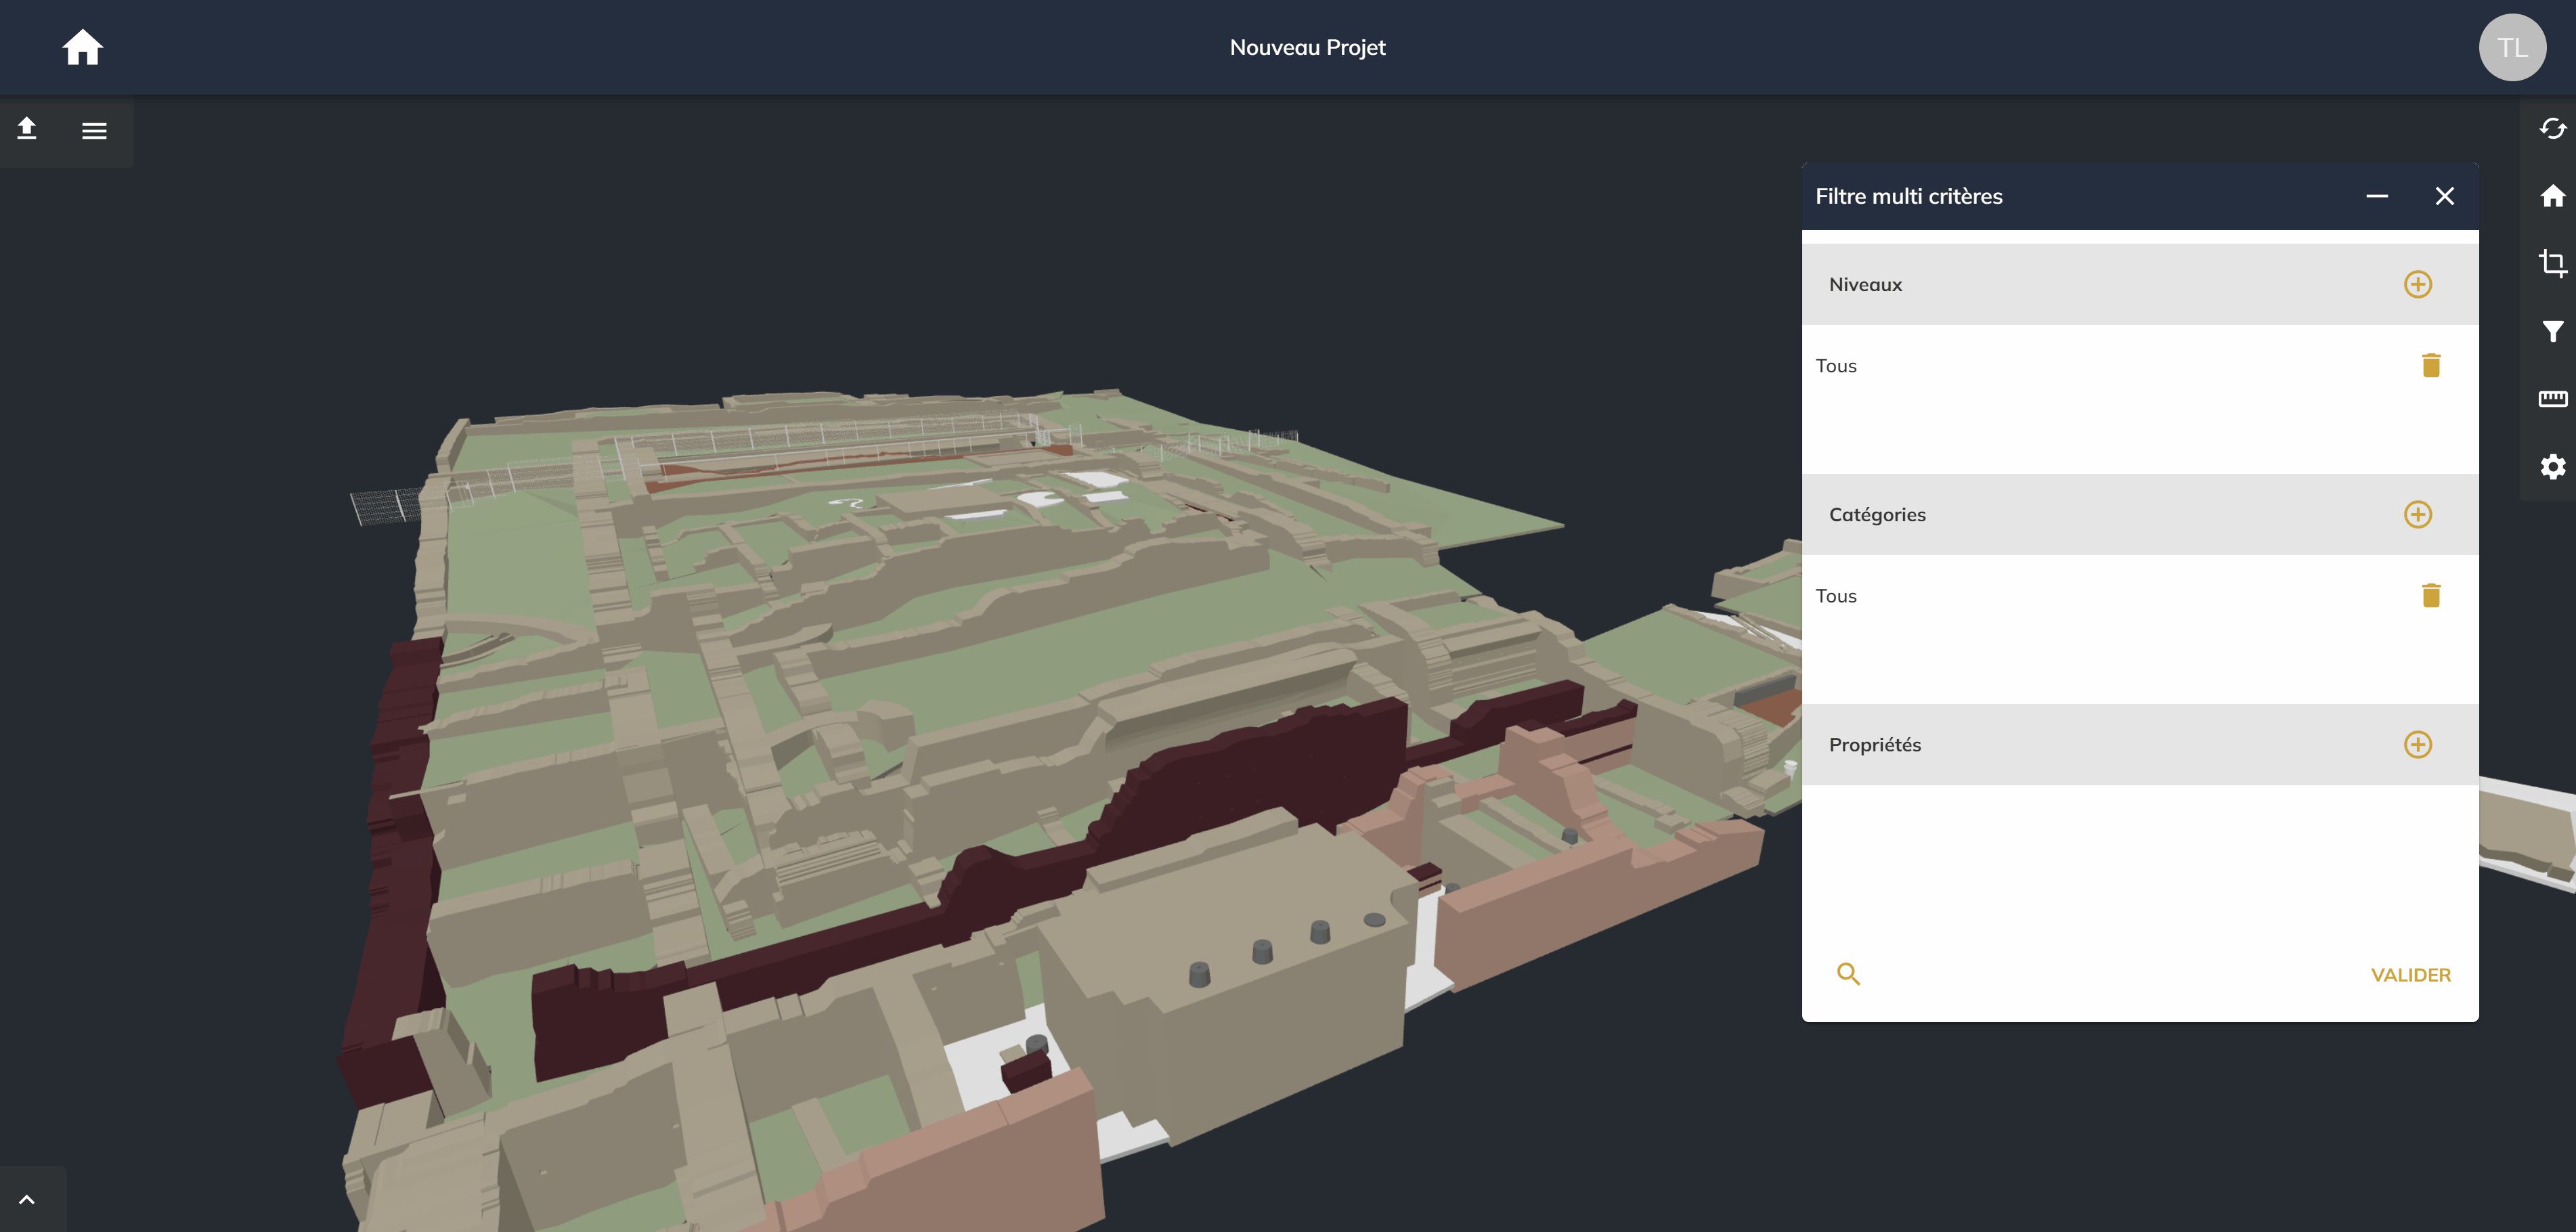Select the ruler measure tool
This screenshot has width=2576, height=1232.
point(2552,399)
